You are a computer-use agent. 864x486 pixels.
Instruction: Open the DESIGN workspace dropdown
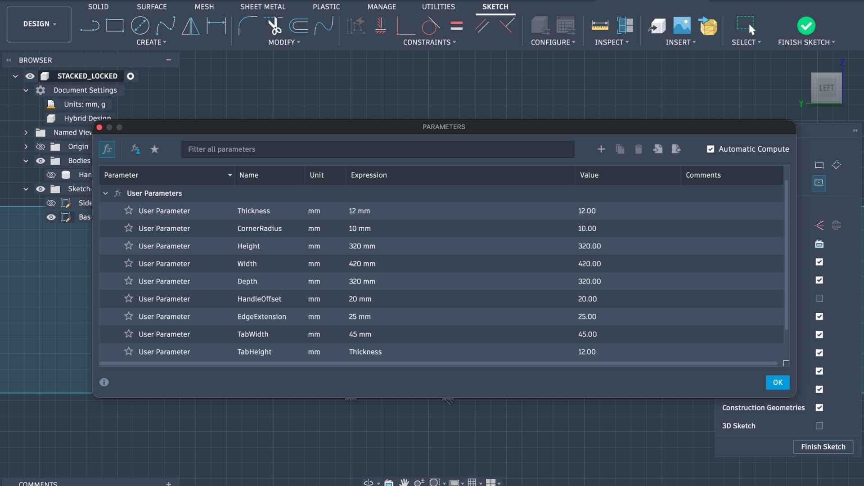pos(39,24)
